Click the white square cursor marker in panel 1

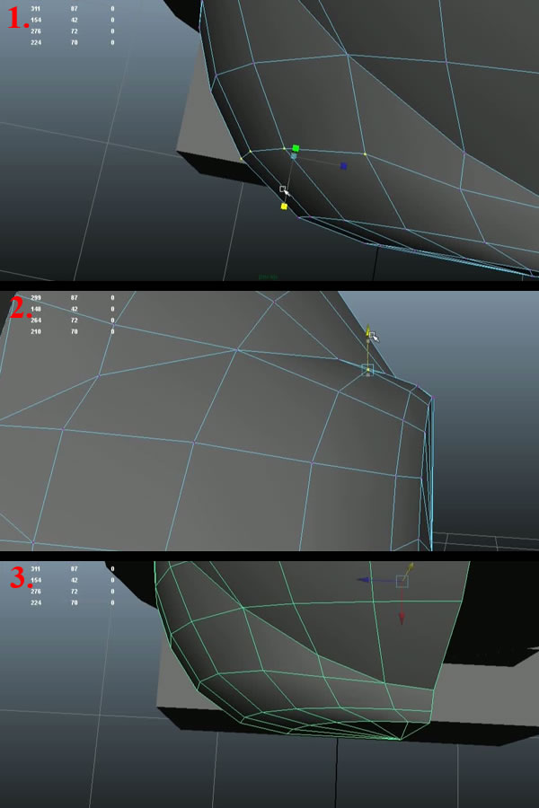tap(282, 189)
